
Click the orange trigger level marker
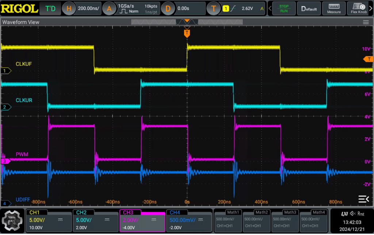pos(368,59)
